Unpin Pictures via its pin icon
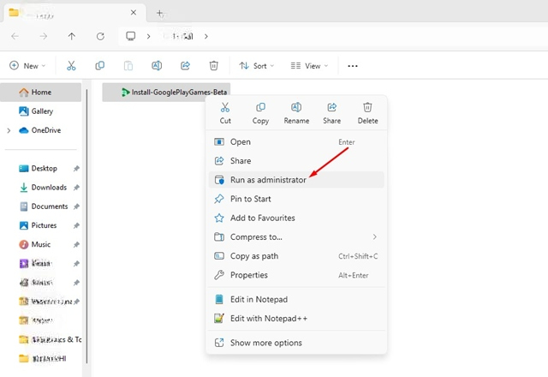This screenshot has width=548, height=377. (76, 225)
